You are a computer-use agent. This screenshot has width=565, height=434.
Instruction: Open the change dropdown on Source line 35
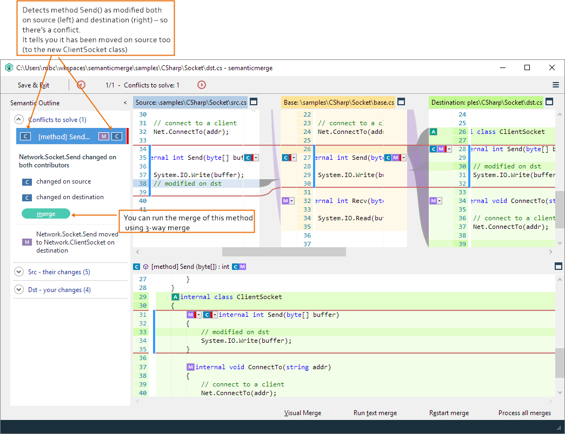coord(256,158)
